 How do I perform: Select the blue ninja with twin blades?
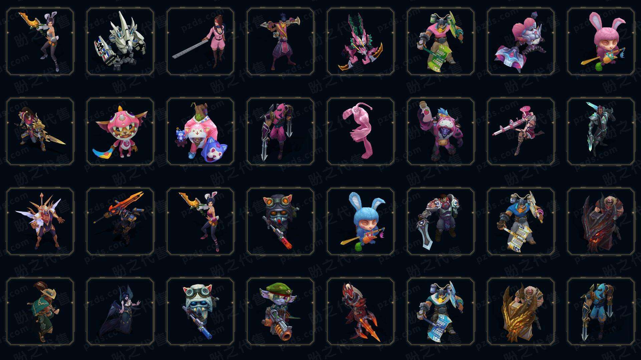click(x=601, y=311)
